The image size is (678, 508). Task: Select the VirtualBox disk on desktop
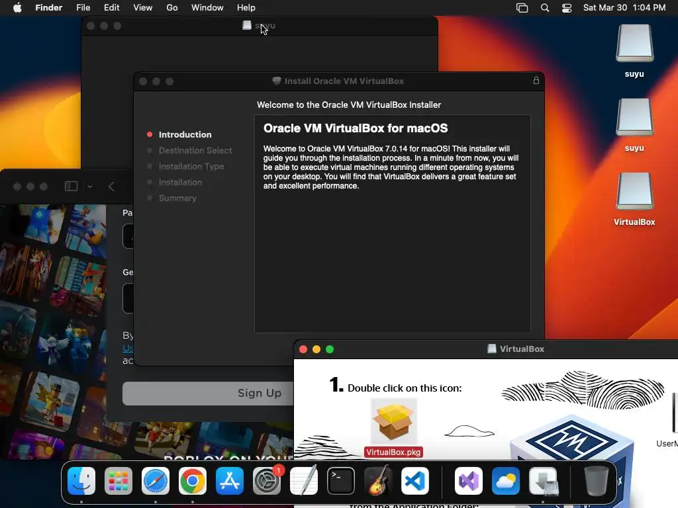click(634, 192)
